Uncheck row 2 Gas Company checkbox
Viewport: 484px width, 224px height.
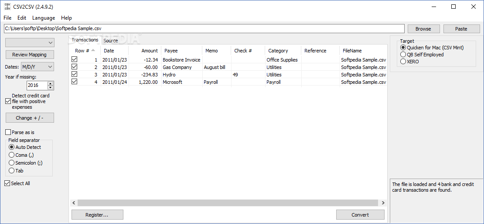75,67
